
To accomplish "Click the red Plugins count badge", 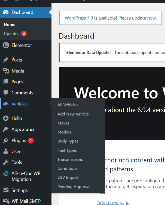I will 31,141.
